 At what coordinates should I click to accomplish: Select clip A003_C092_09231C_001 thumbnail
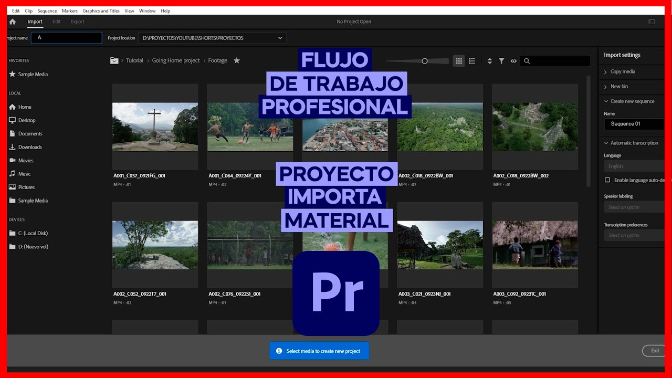[x=535, y=245]
